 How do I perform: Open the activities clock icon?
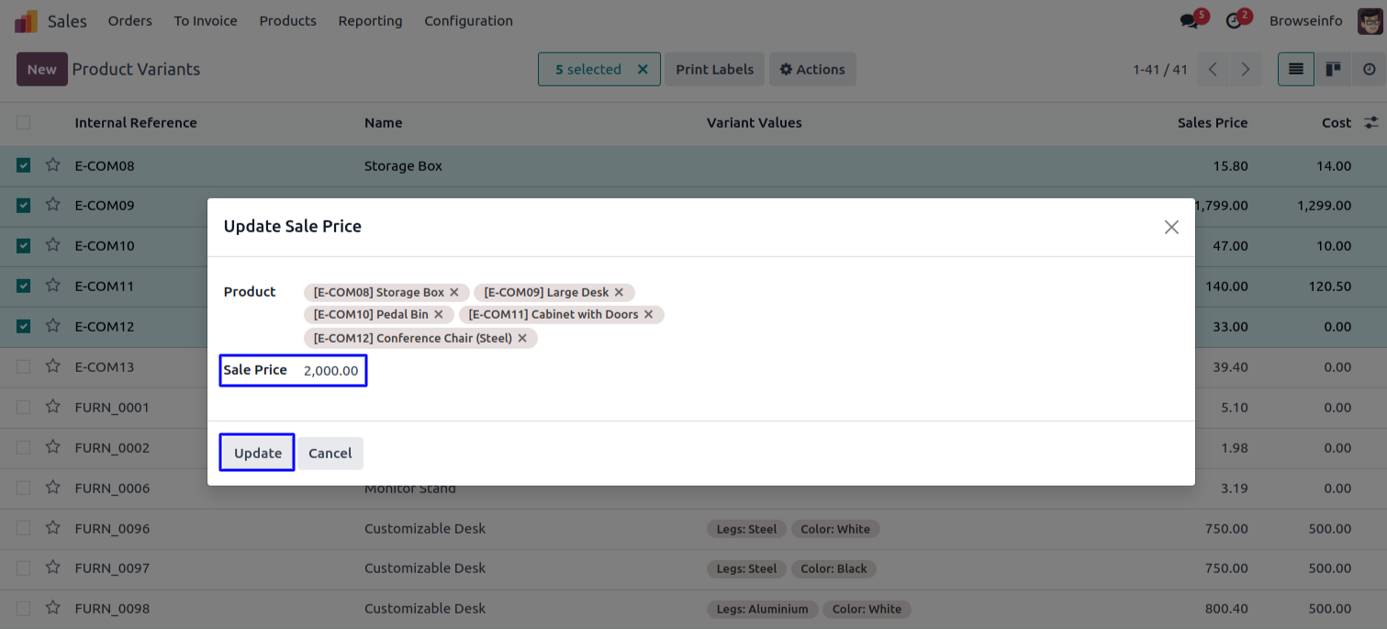pyautogui.click(x=1234, y=21)
